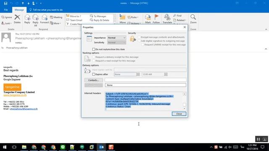The width and height of the screenshot is (269, 151).
Task: Open Task View on taskbar
Action: (x=14, y=147)
